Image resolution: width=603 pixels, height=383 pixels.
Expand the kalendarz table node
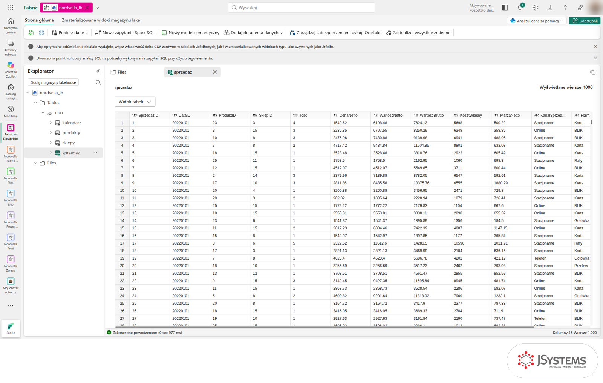[x=51, y=123]
